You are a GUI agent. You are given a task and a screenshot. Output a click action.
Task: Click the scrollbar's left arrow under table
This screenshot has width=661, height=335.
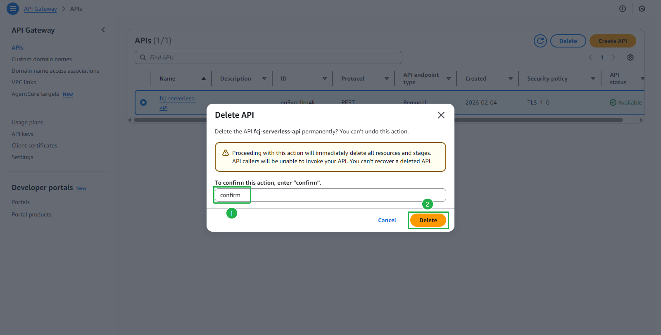pos(130,120)
